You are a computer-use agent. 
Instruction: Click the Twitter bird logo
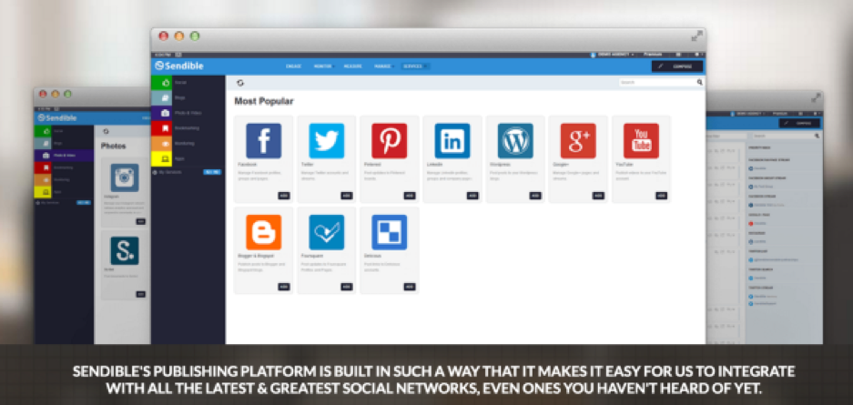pos(327,141)
